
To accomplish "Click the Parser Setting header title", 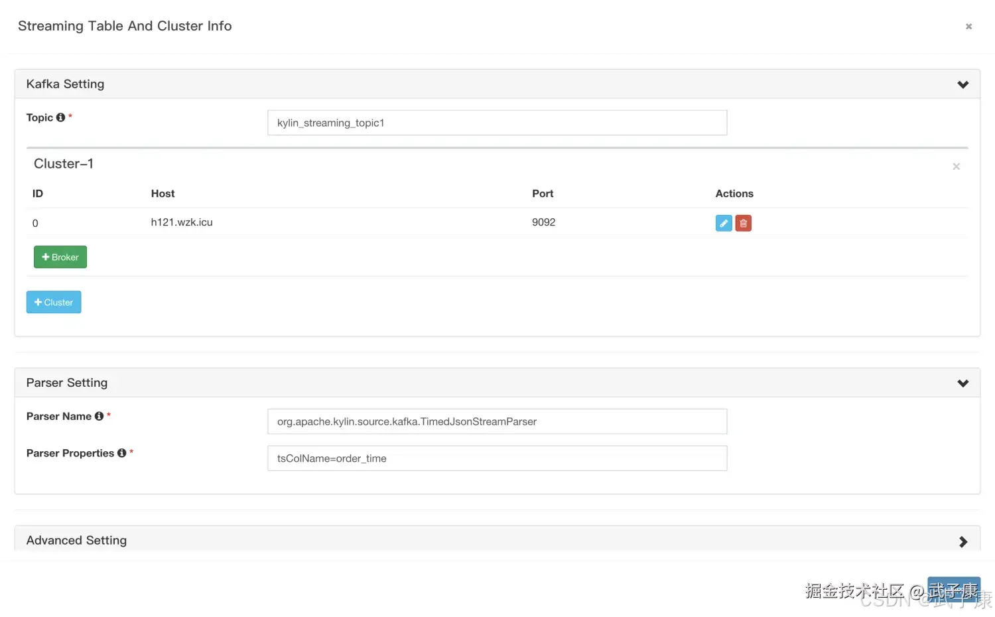I will 67,383.
